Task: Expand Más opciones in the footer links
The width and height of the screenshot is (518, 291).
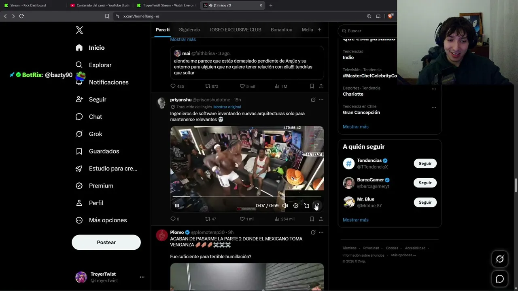Action: click(403, 255)
